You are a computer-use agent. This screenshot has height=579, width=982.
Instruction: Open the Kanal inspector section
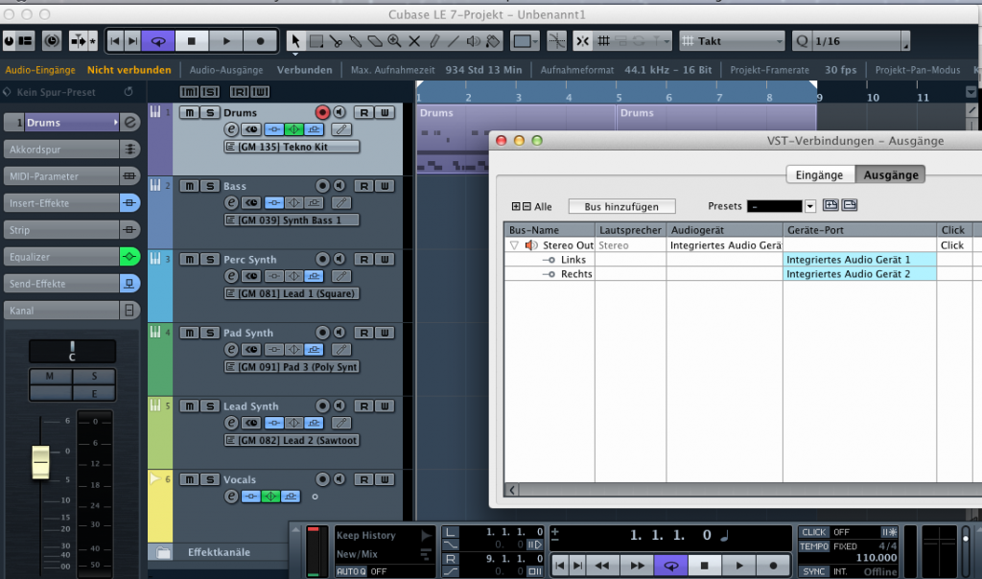[x=60, y=311]
